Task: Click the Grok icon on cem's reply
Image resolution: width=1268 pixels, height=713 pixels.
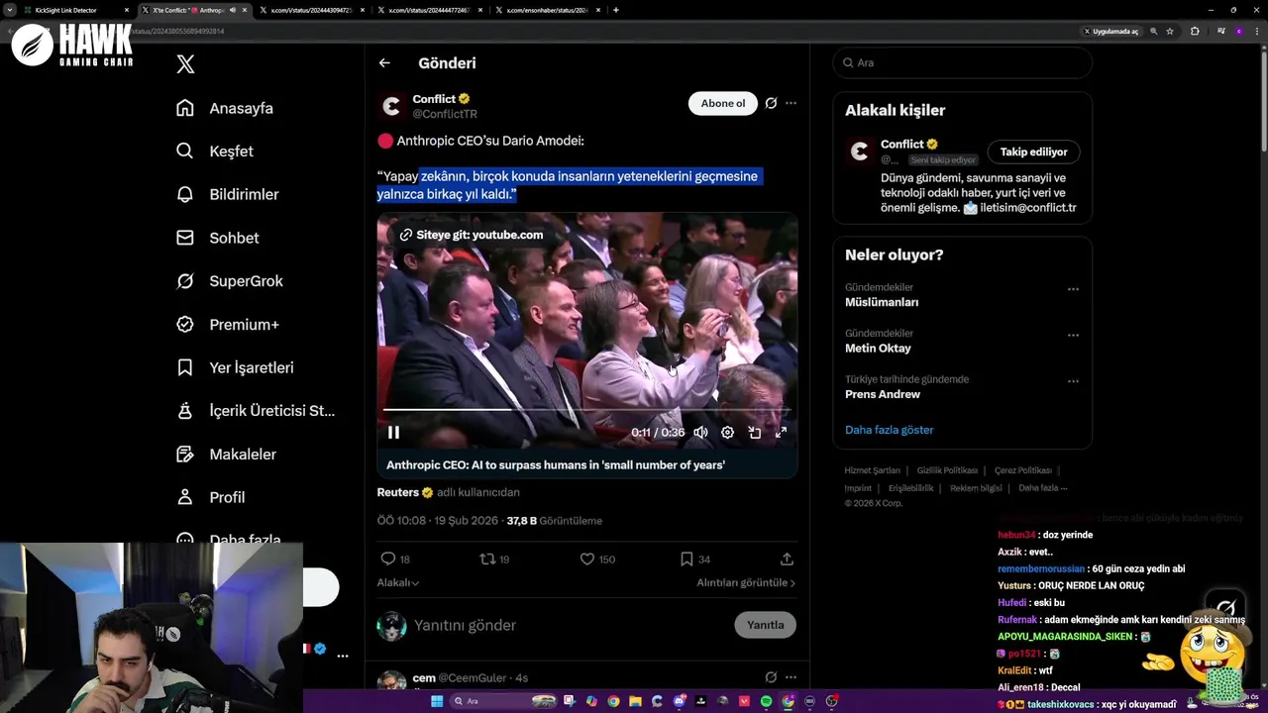Action: tap(771, 677)
